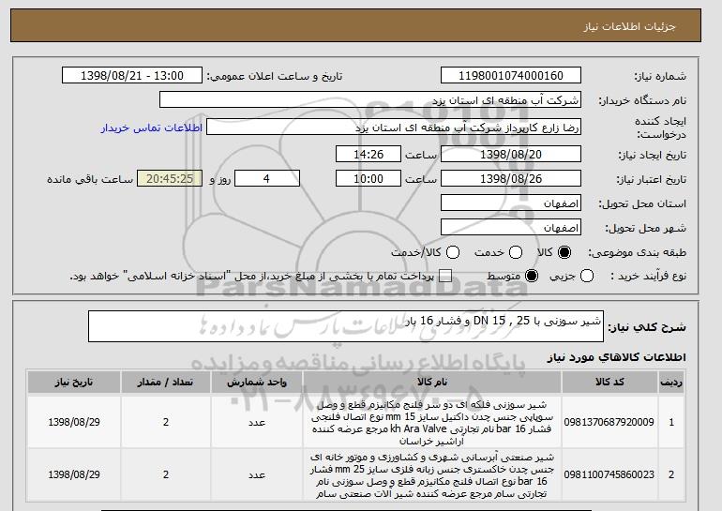Click the quantity 2 in row 2
The width and height of the screenshot is (722, 511).
click(x=166, y=474)
